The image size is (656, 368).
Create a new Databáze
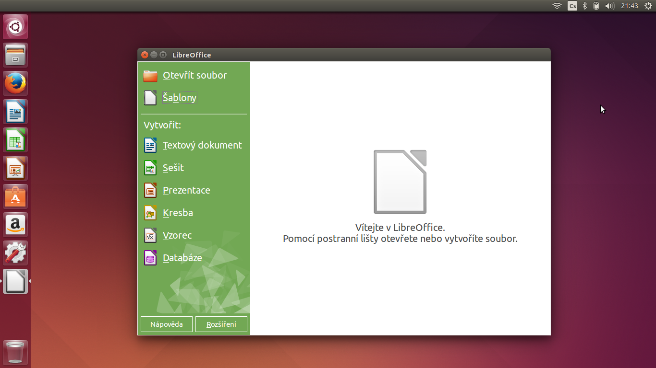click(x=182, y=258)
